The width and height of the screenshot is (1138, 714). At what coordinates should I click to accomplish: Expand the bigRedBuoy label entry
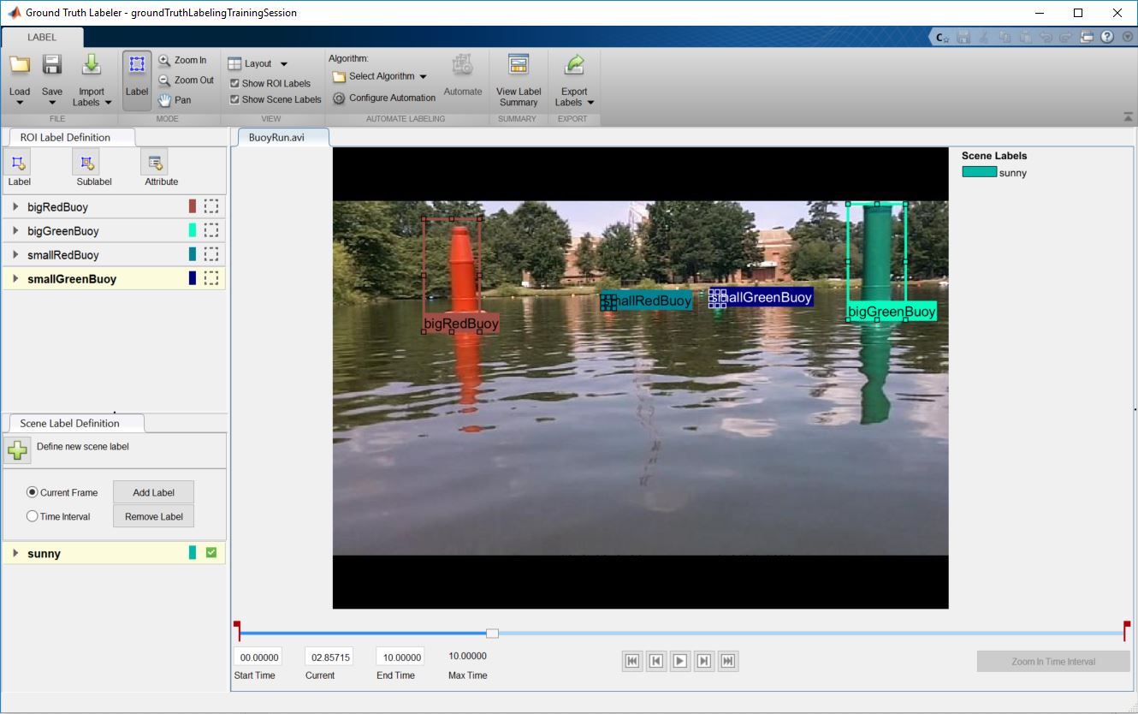point(15,206)
